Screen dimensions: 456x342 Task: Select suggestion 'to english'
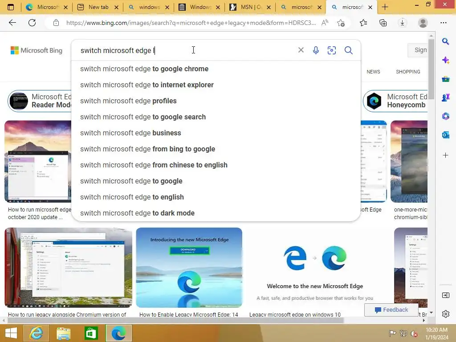216,197
